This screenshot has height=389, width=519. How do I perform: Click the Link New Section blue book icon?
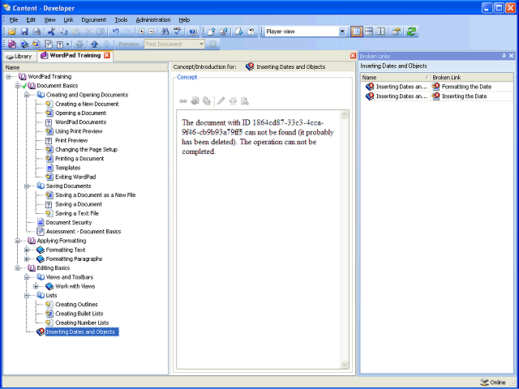coord(24,44)
